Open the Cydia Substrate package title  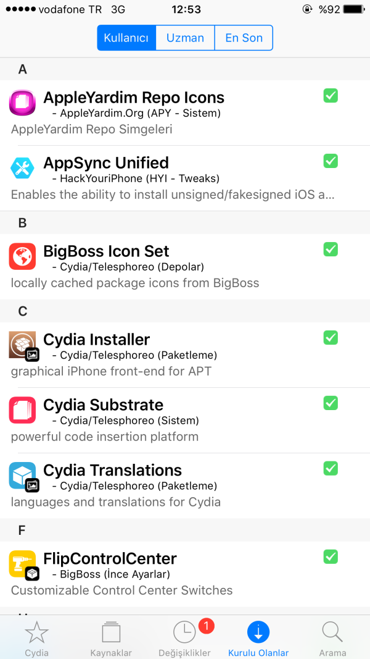(103, 405)
